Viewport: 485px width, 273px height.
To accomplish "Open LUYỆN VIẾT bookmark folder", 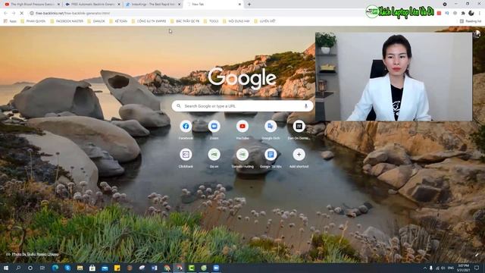I will (x=264, y=21).
